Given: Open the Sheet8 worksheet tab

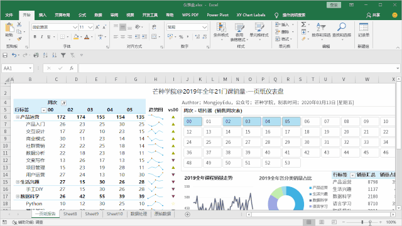Looking at the screenshot, I should coord(70,214).
